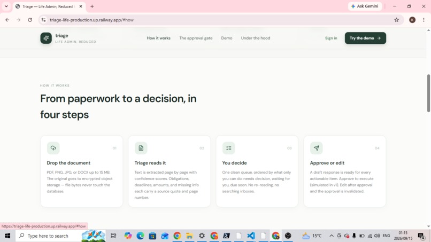Open Task View on the taskbar
The image size is (431, 242).
[x=113, y=236]
